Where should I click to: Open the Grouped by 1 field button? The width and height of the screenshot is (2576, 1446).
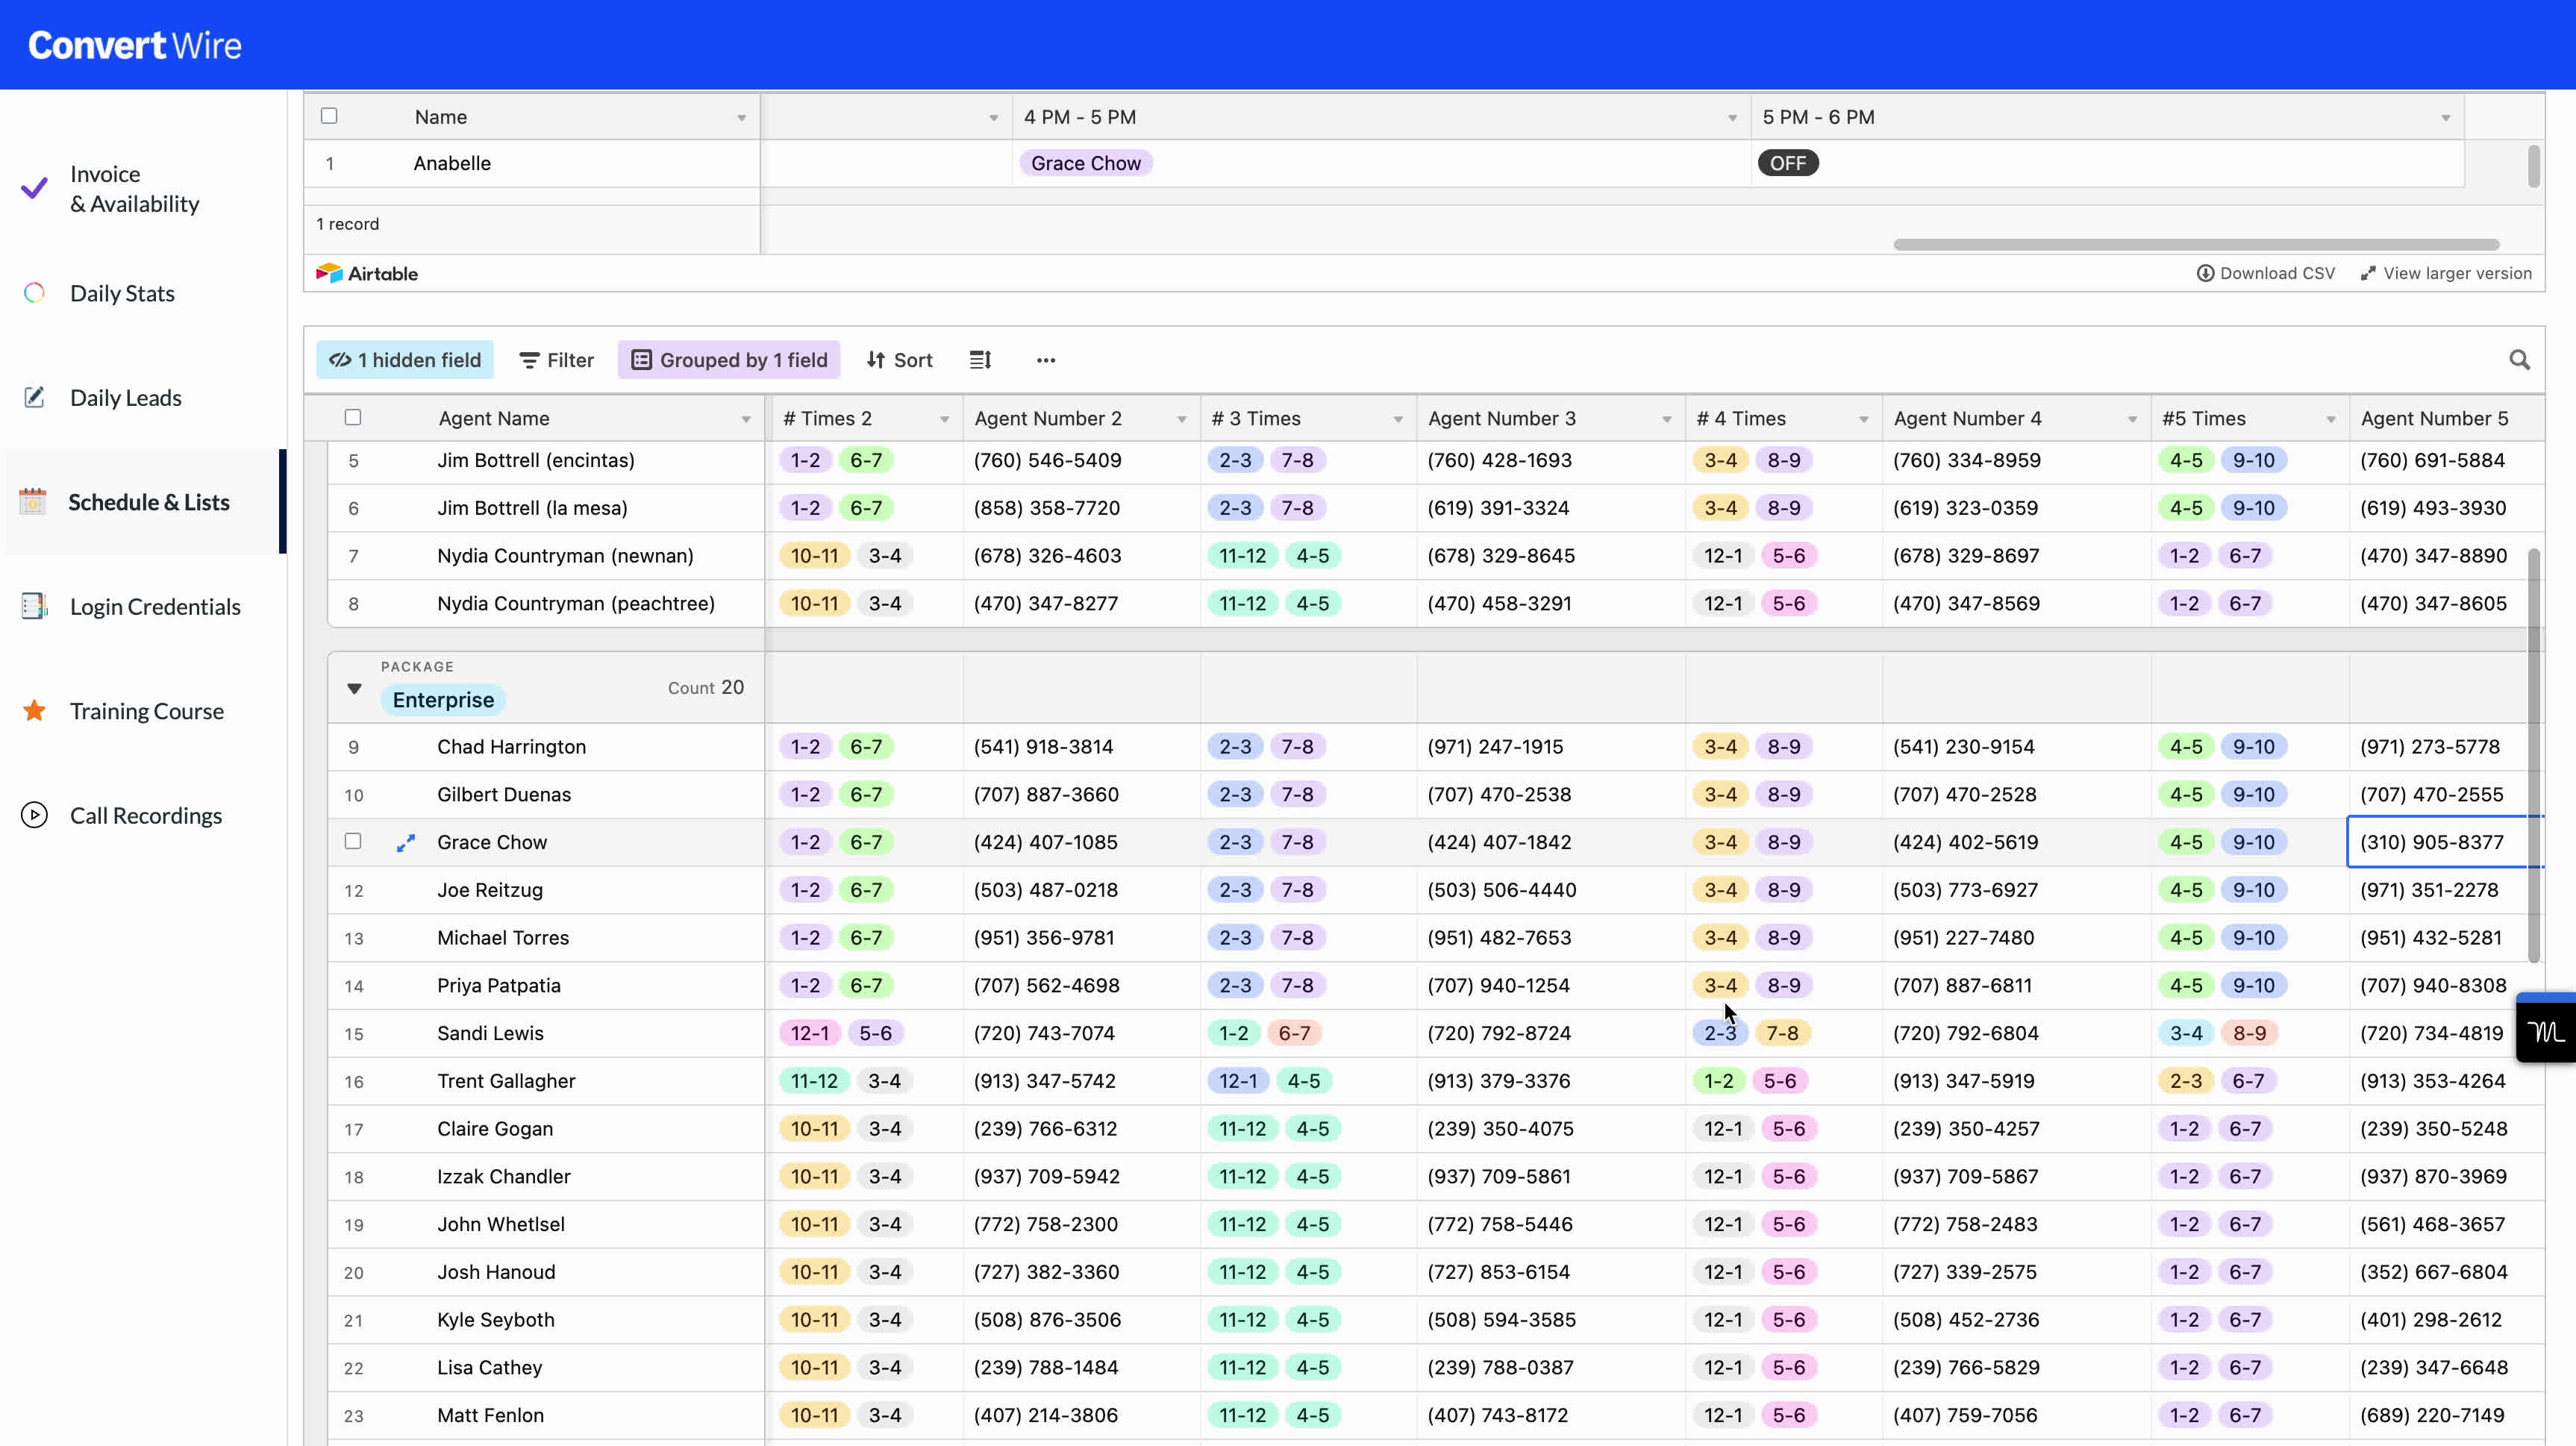729,360
